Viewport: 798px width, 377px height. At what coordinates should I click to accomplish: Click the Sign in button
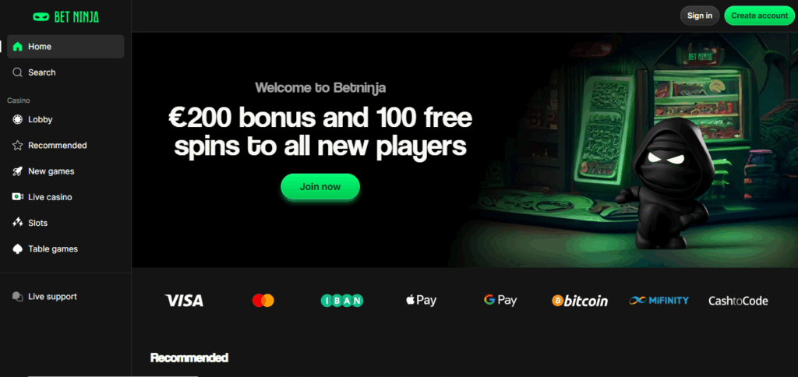click(x=700, y=16)
